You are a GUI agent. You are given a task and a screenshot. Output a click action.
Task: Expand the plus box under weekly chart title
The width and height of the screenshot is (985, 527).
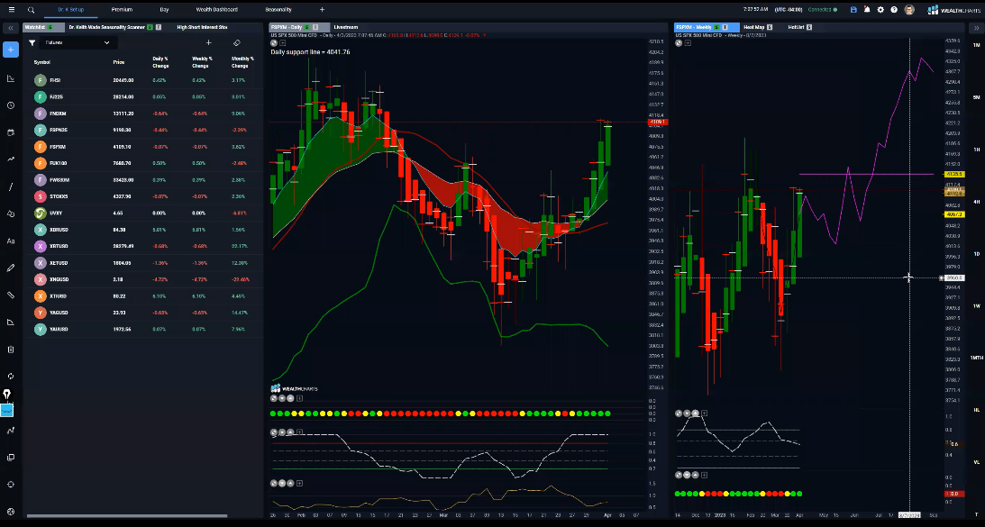[x=688, y=43]
